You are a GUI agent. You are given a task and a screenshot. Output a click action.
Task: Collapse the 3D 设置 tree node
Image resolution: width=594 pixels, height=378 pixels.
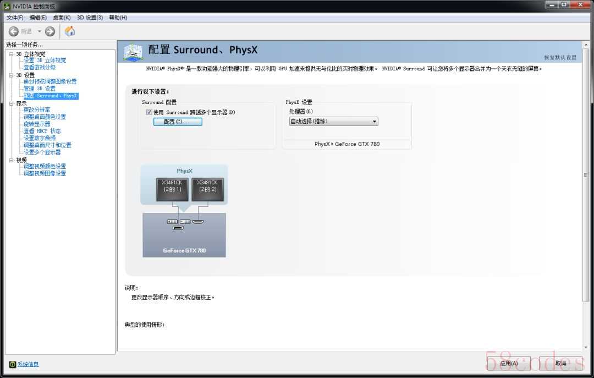pos(12,75)
